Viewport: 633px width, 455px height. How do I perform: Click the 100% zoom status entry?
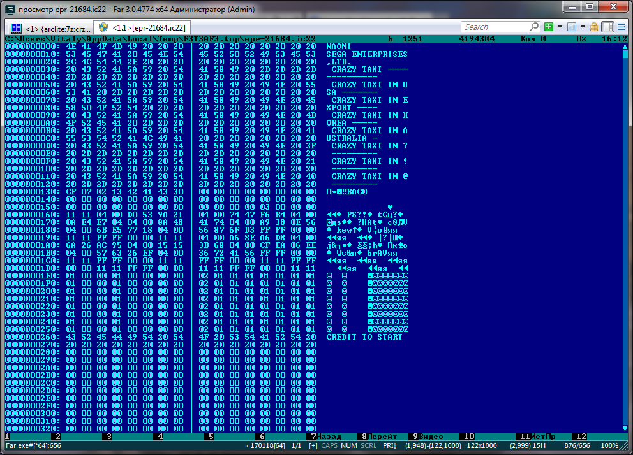(609, 445)
